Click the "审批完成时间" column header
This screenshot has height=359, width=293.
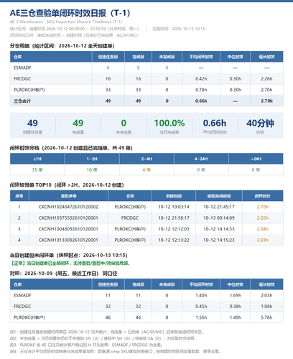[x=219, y=196]
